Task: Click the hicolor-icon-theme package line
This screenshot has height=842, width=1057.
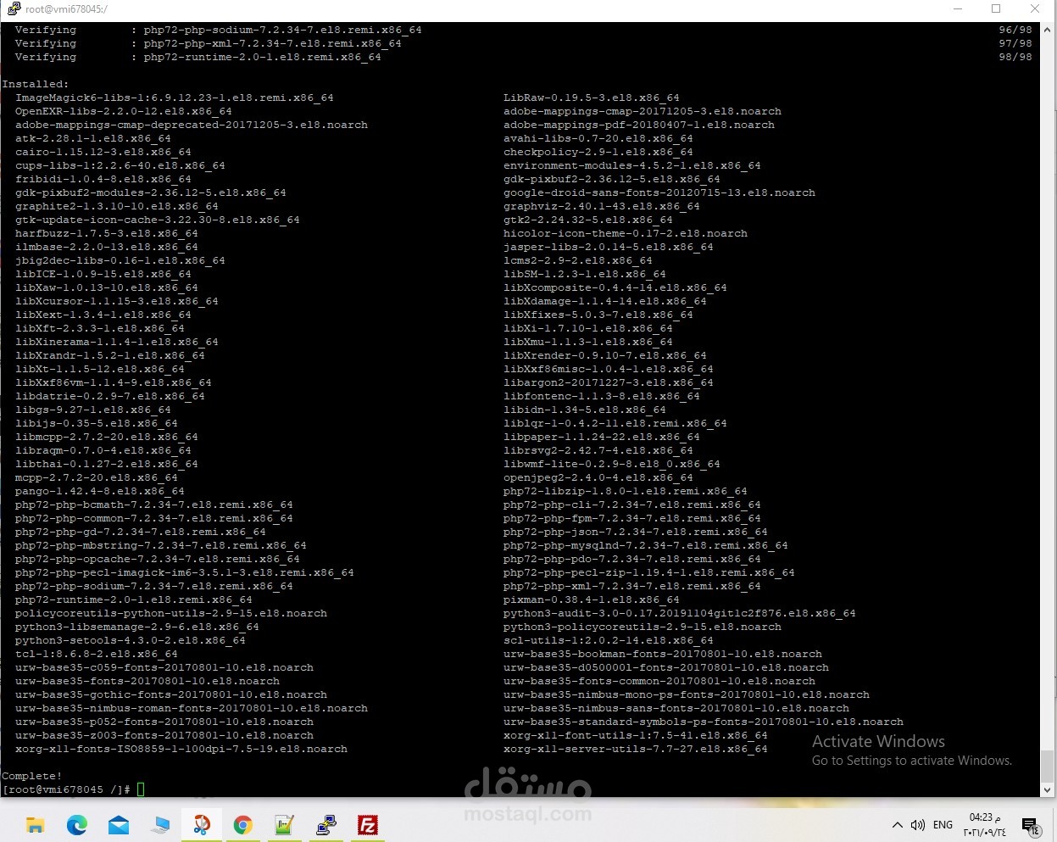Action: click(626, 233)
